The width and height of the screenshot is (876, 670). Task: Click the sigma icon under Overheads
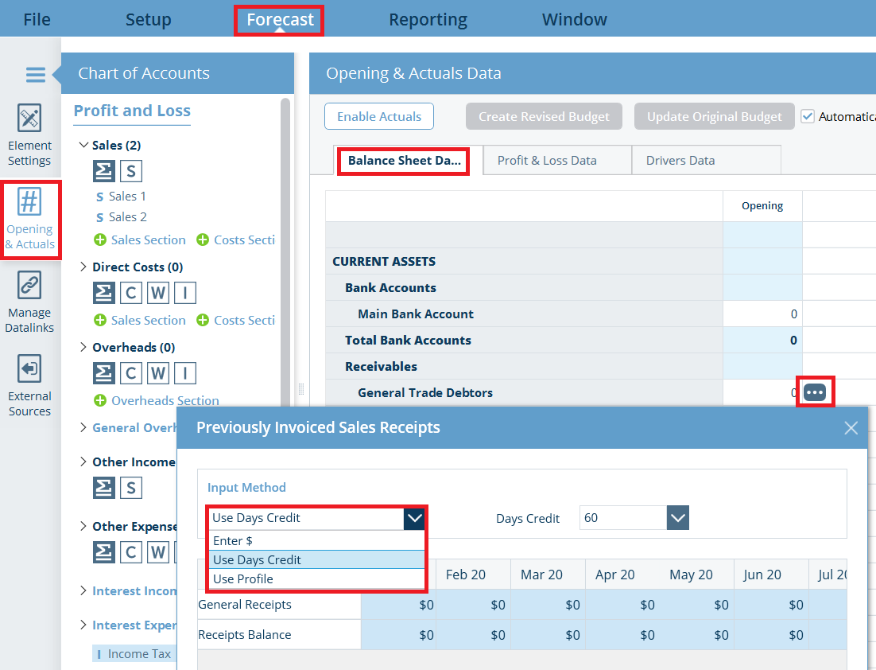point(103,373)
